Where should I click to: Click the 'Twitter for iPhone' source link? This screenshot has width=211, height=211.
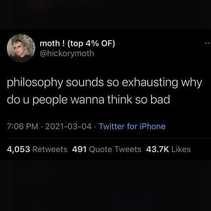tap(132, 126)
